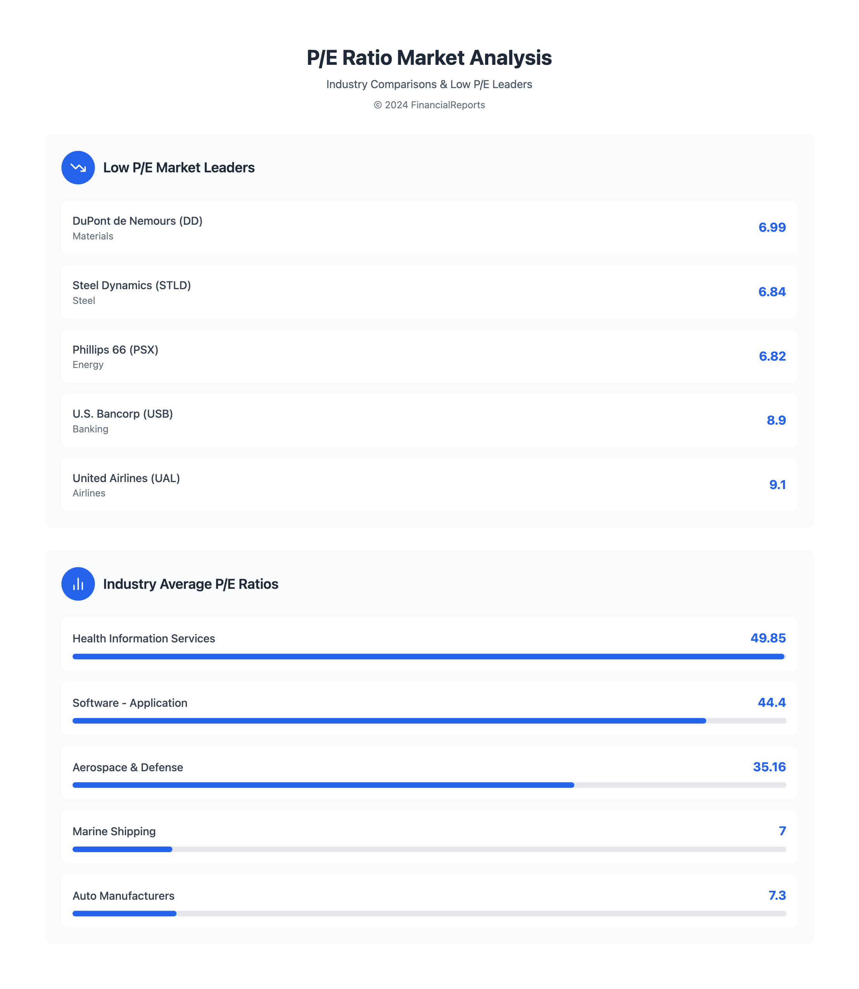The width and height of the screenshot is (859, 989).
Task: Click the 6.99 P/E value for DuPont
Action: [x=772, y=227]
